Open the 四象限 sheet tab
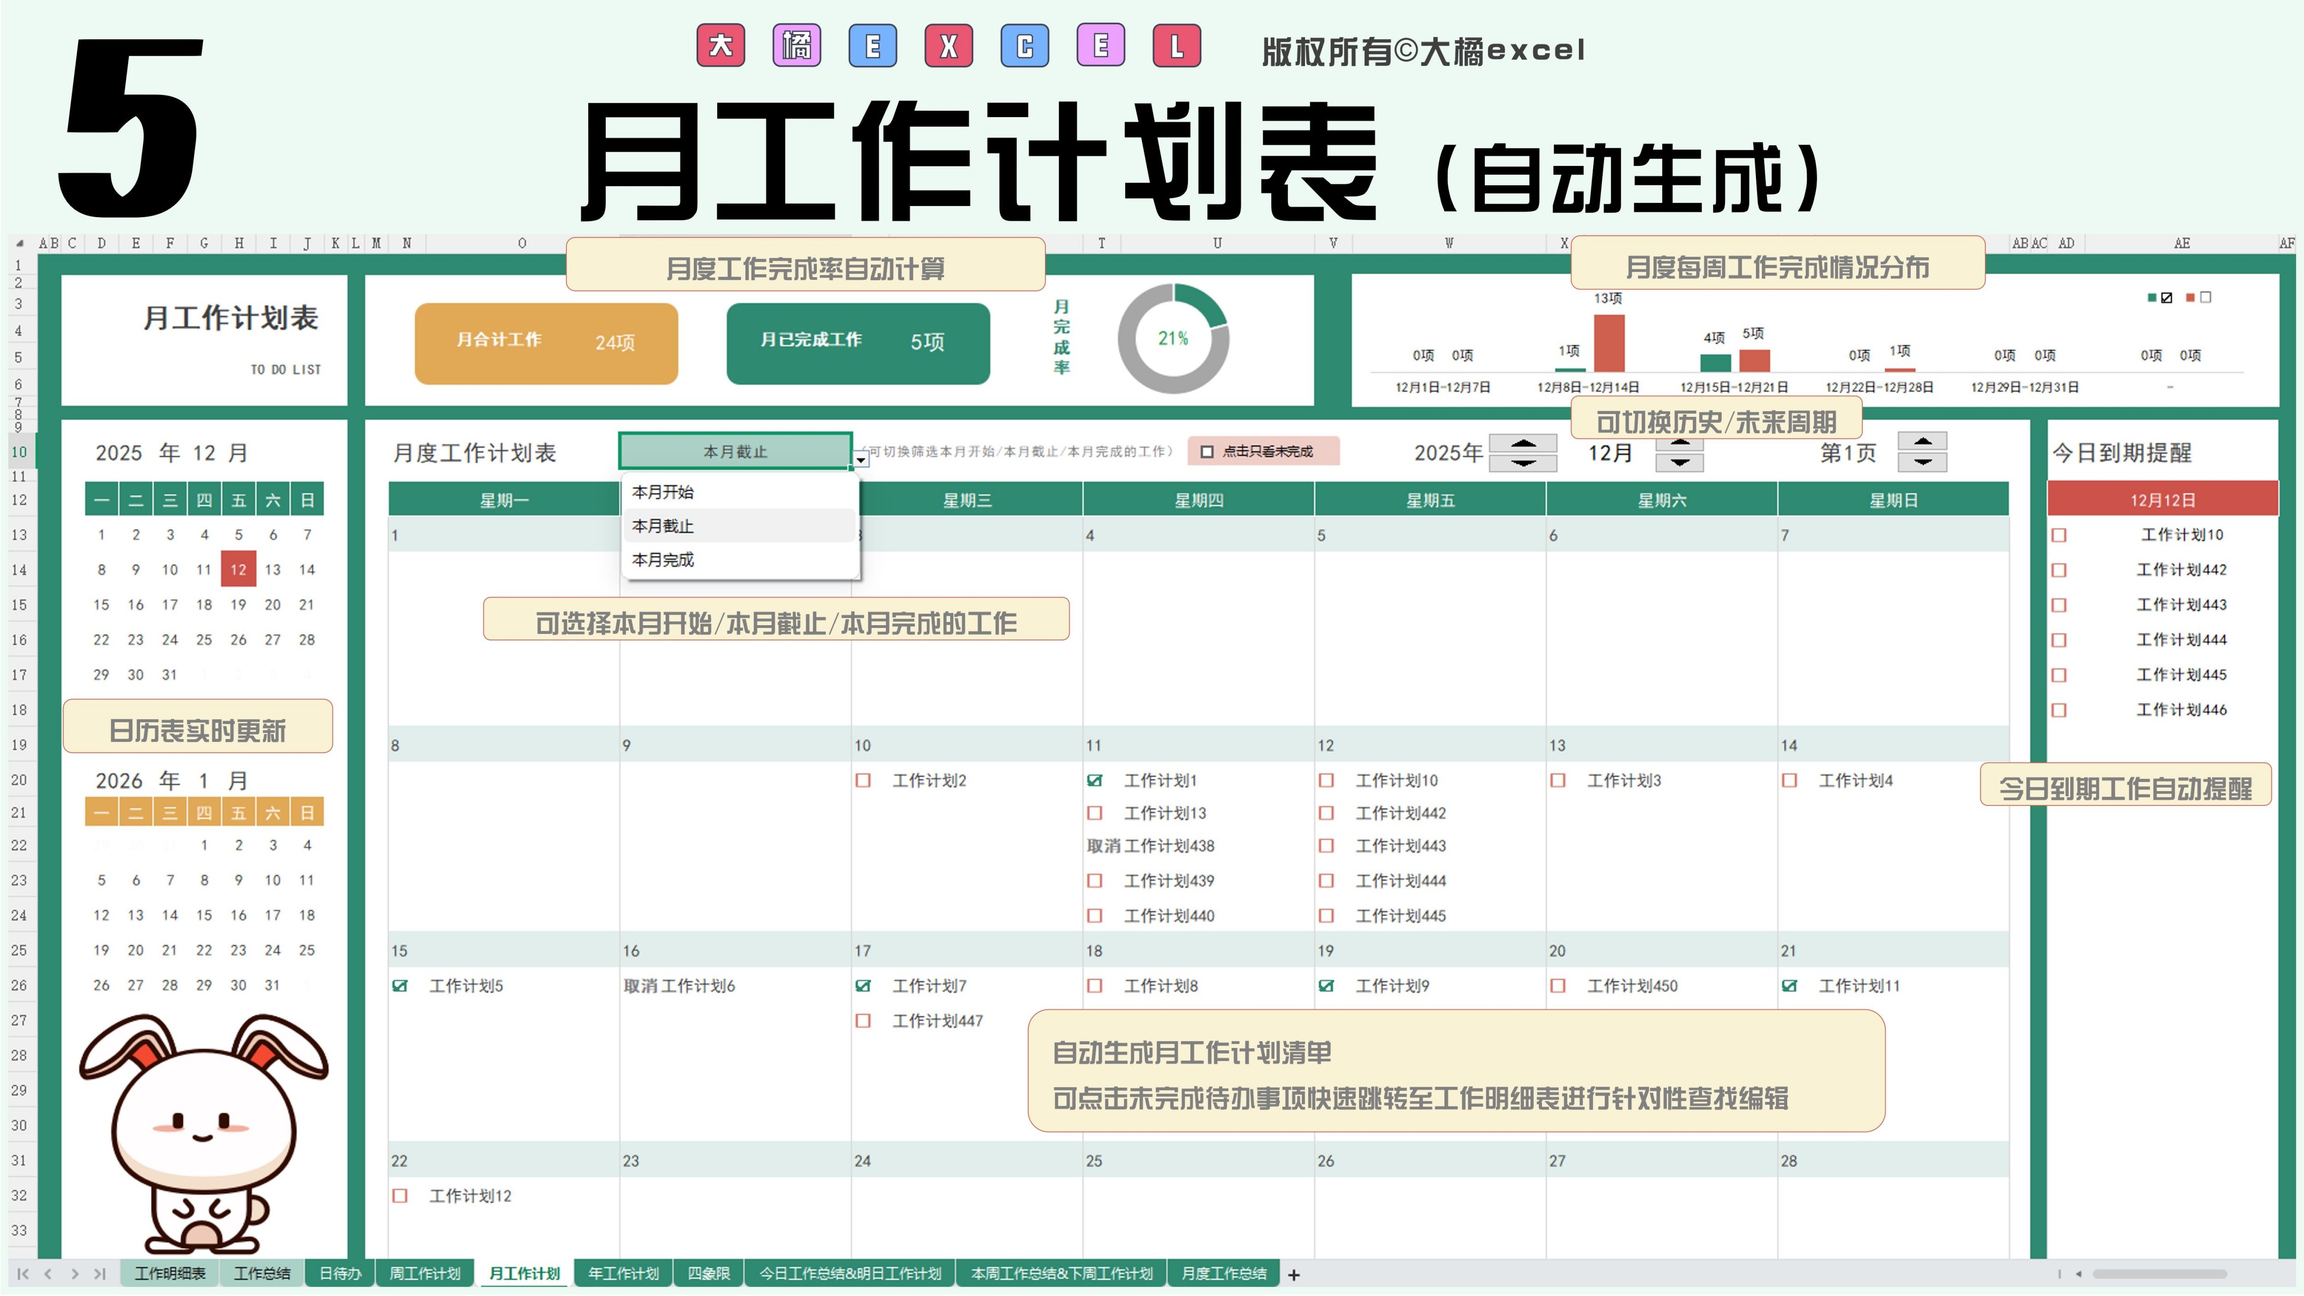 tap(709, 1274)
